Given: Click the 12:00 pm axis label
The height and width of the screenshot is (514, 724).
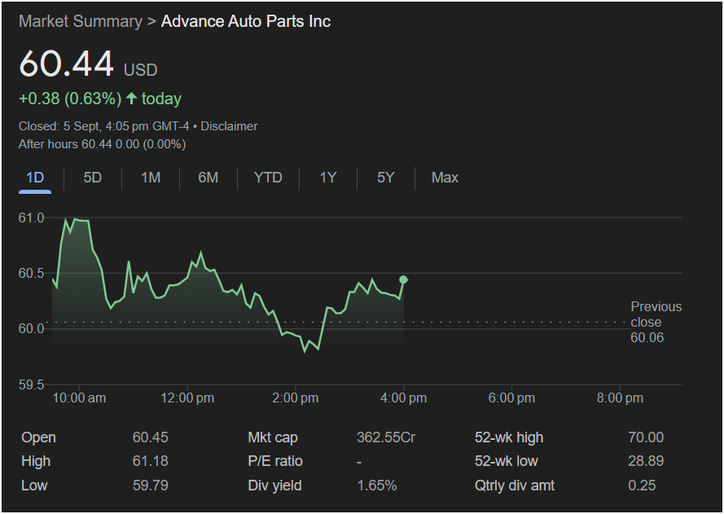Looking at the screenshot, I should 187,398.
